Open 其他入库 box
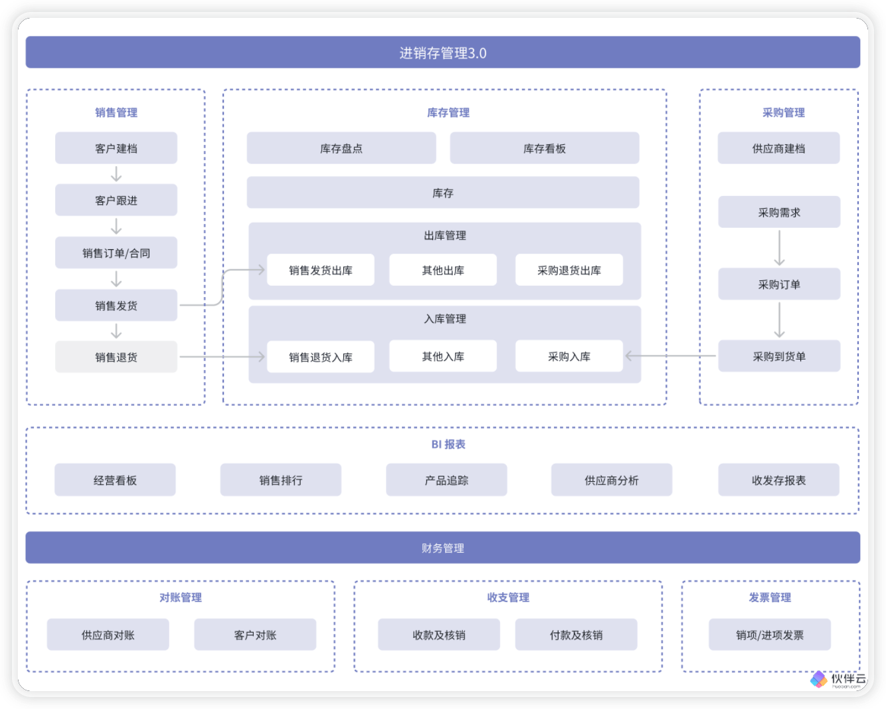886x709 pixels. pyautogui.click(x=443, y=356)
